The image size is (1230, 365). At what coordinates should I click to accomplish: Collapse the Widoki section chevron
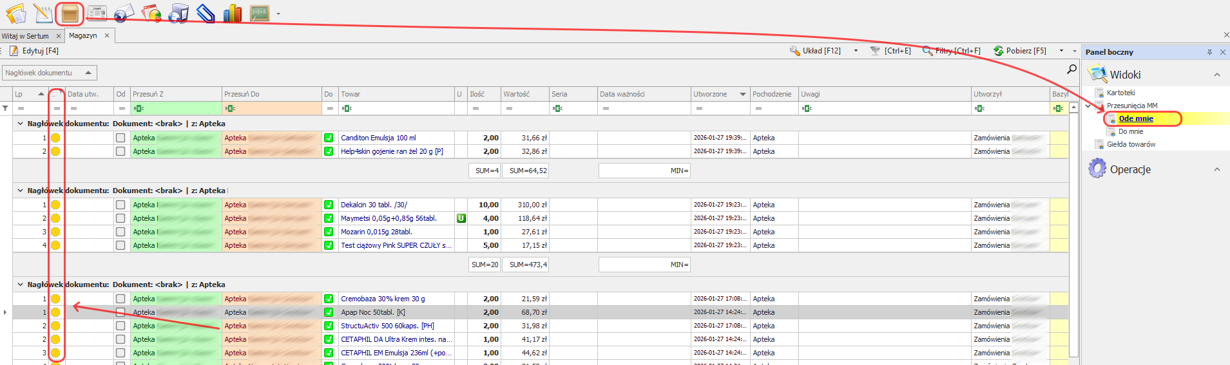click(1216, 75)
